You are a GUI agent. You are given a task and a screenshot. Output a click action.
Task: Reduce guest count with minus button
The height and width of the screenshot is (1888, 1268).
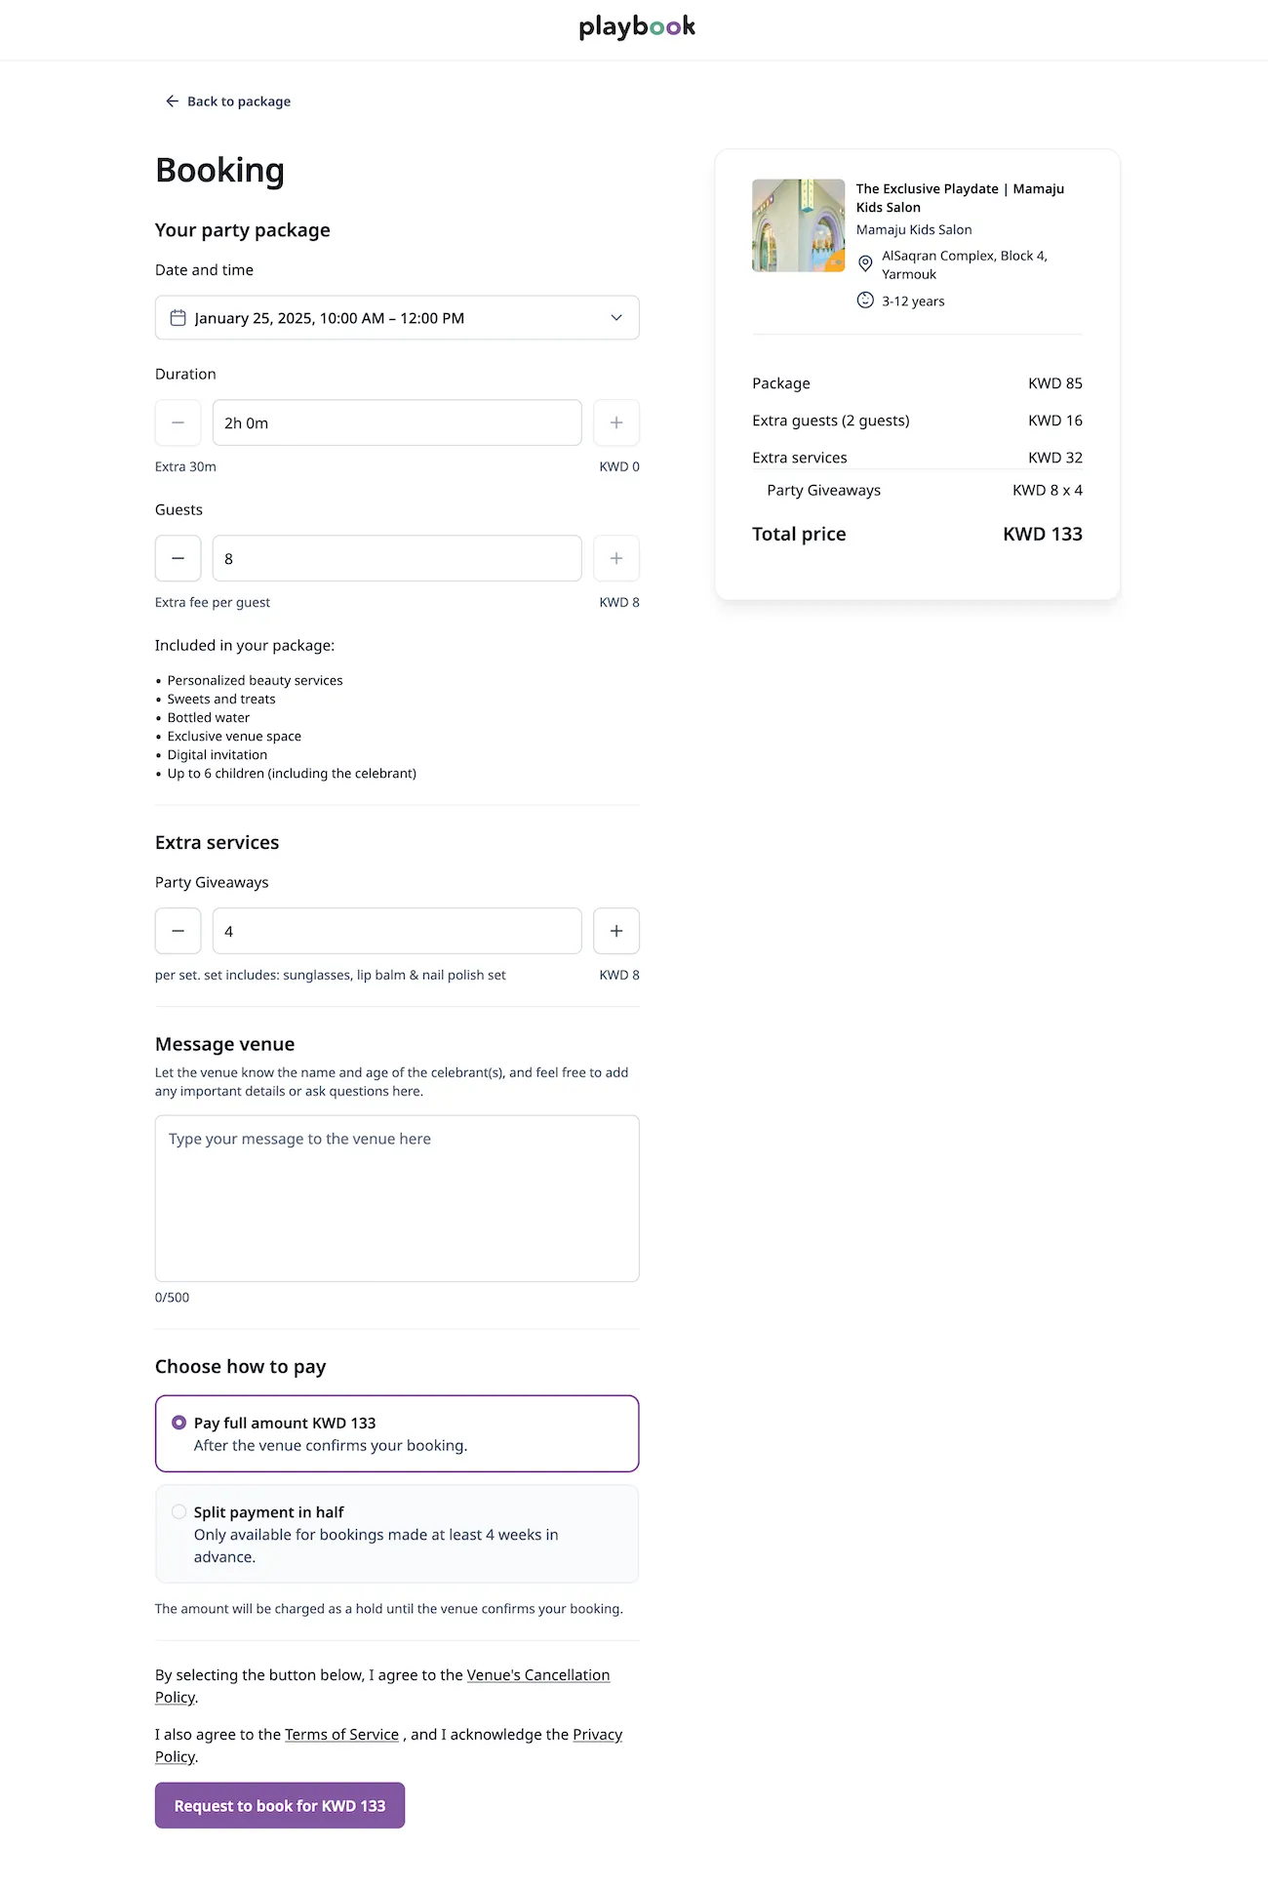click(x=178, y=558)
